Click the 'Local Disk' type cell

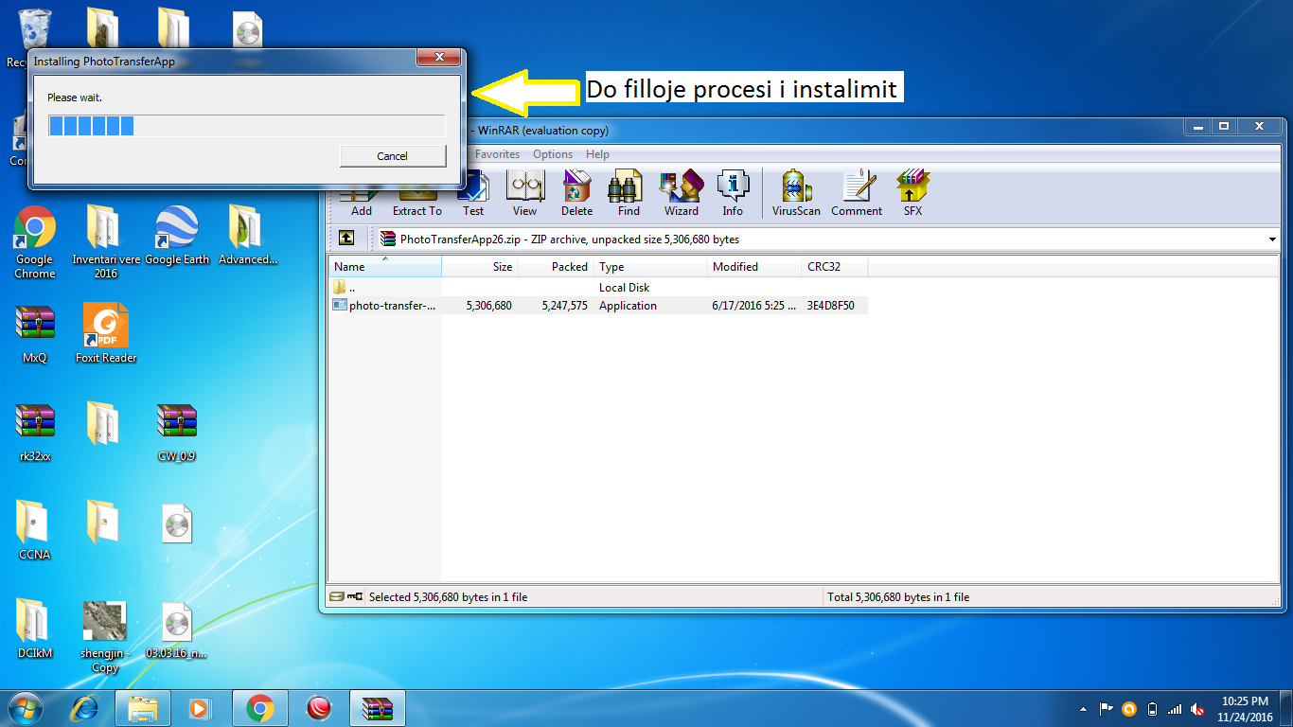(x=625, y=287)
